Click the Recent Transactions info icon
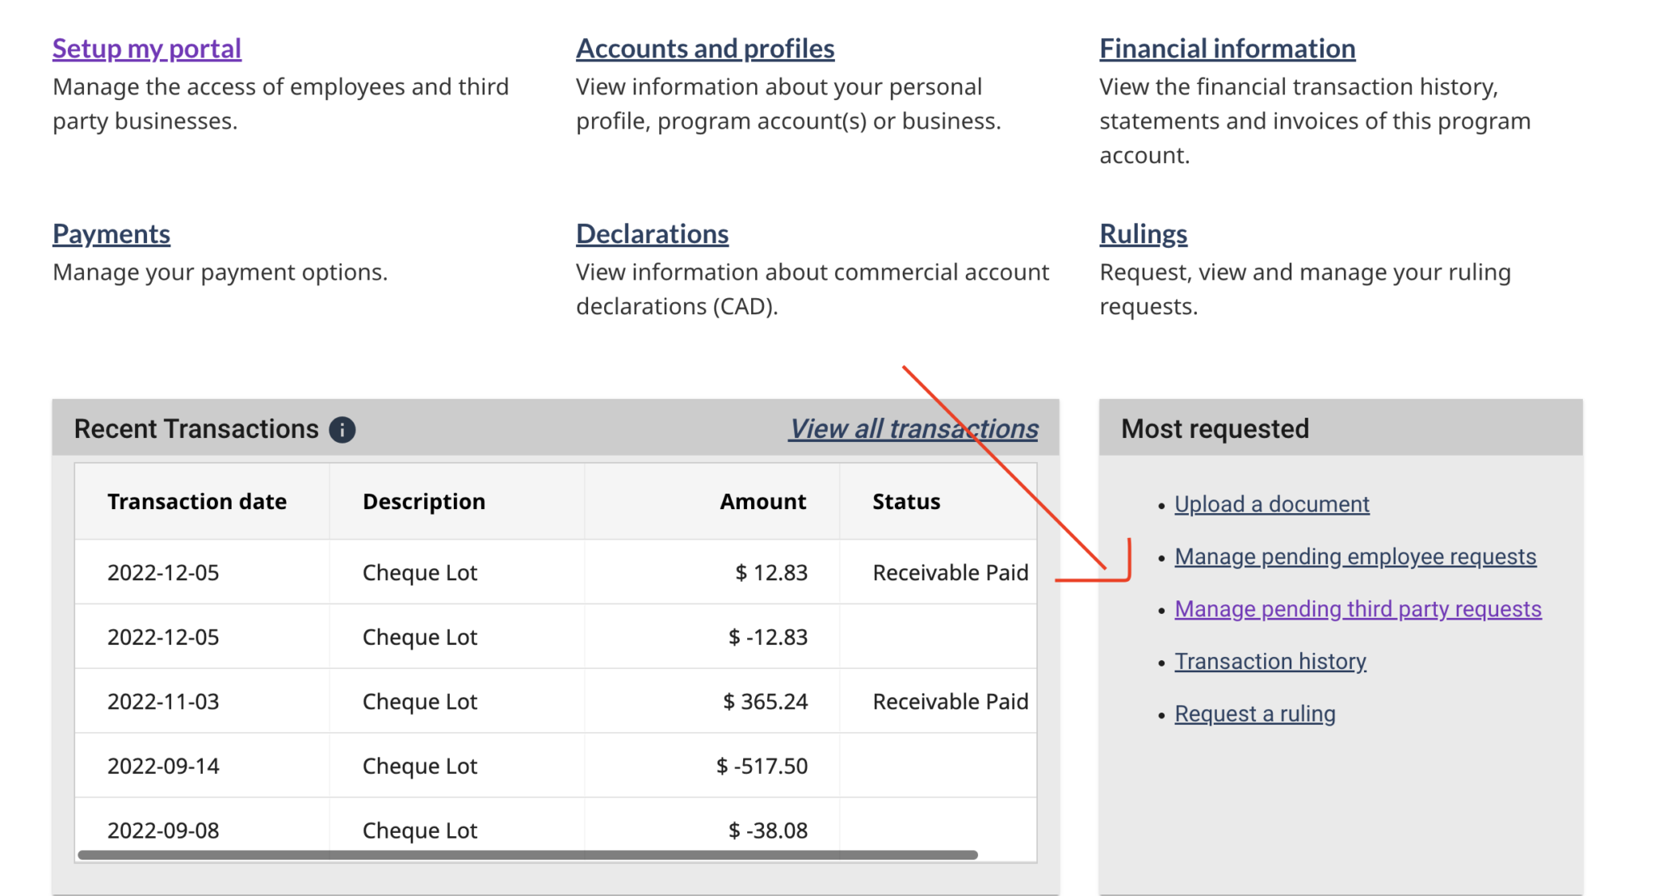 click(342, 429)
